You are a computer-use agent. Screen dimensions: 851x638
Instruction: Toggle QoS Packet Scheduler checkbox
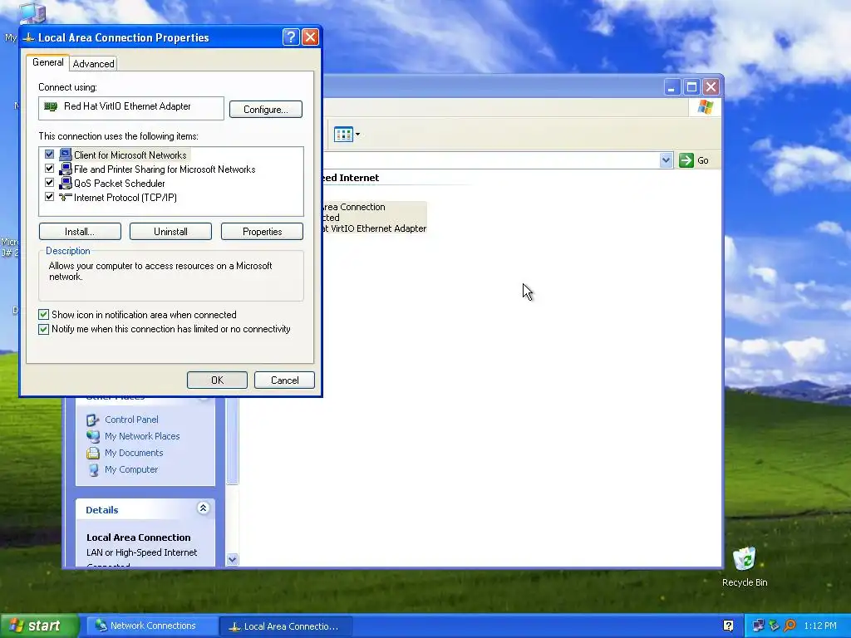[49, 183]
